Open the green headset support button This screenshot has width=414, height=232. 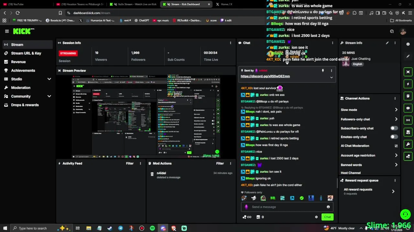405,214
